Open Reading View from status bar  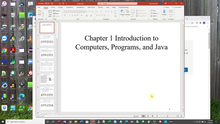coord(153,116)
